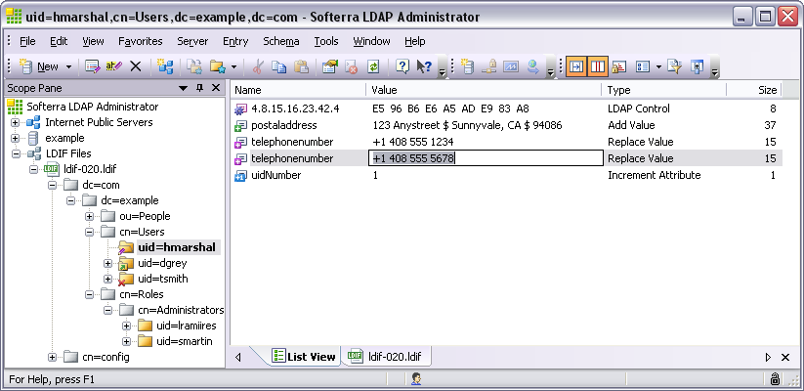Select uid=lramiires tree entry
Image resolution: width=804 pixels, height=391 pixels.
(187, 326)
